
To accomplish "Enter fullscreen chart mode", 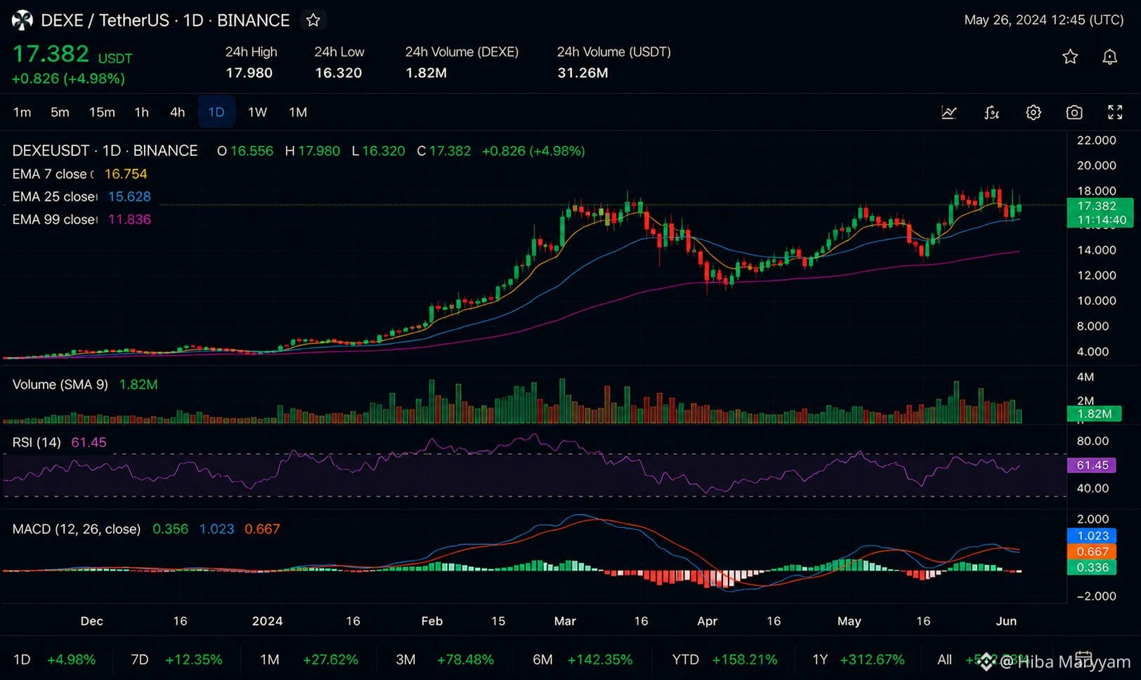I will pyautogui.click(x=1115, y=112).
